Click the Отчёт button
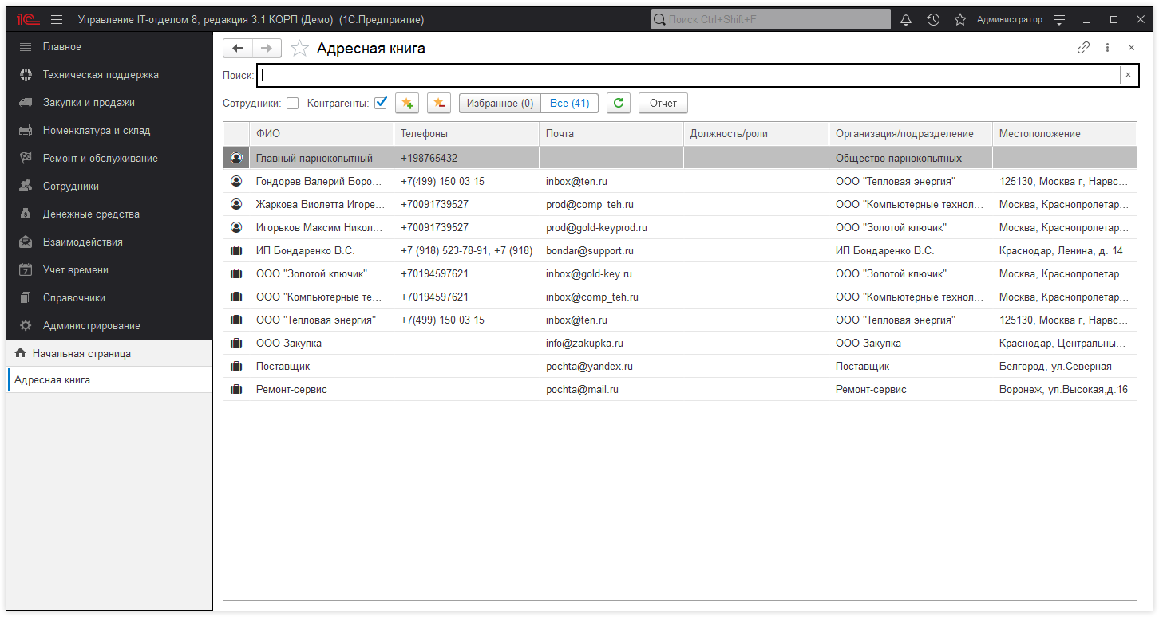This screenshot has height=617, width=1159. pos(663,103)
